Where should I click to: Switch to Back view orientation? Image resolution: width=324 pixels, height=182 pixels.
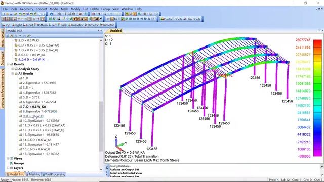pos(62,25)
